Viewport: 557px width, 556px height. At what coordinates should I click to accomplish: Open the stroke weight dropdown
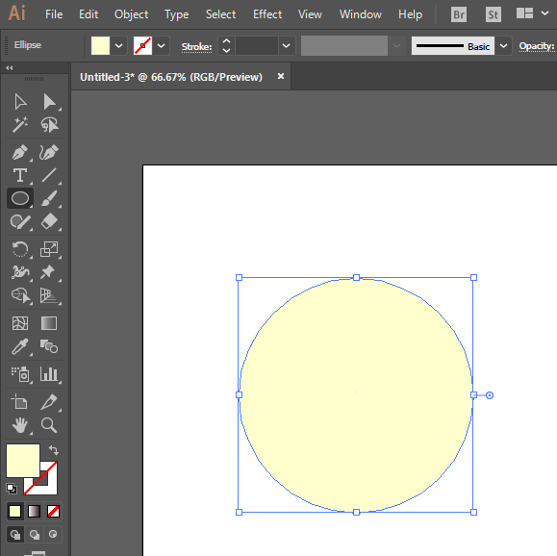click(286, 46)
